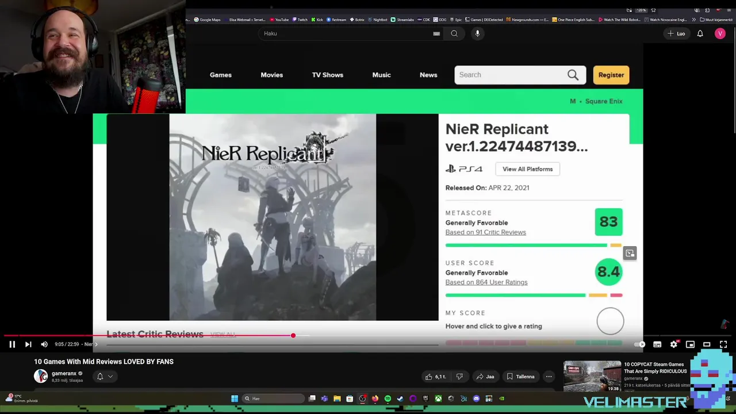Open Steam from the taskbar
The height and width of the screenshot is (414, 736).
[400, 398]
